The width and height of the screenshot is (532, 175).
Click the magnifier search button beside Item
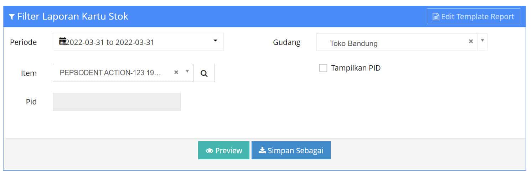pos(204,73)
